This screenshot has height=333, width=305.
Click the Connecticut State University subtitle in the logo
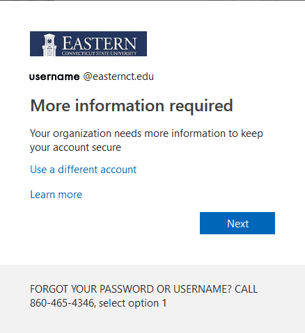click(x=99, y=54)
